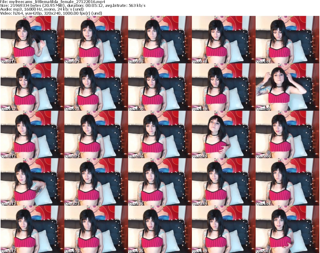Select the thumbnail timestamped 00:03:13
320x253 pixels.
[x=32, y=182]
